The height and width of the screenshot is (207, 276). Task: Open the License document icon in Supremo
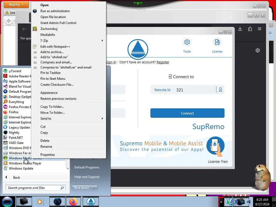217,42
